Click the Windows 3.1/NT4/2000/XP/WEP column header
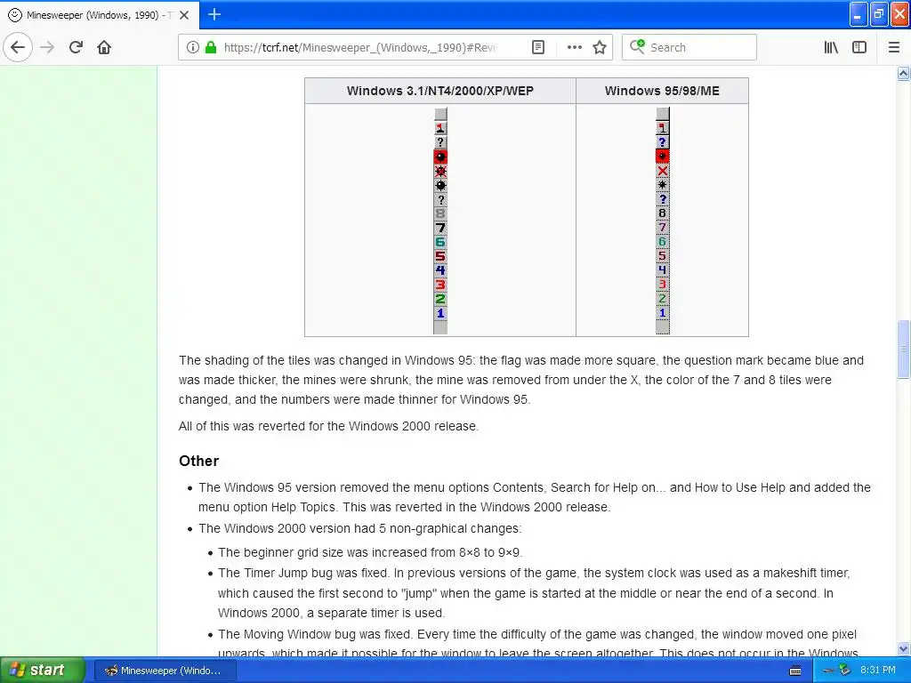The width and height of the screenshot is (911, 683). click(439, 91)
